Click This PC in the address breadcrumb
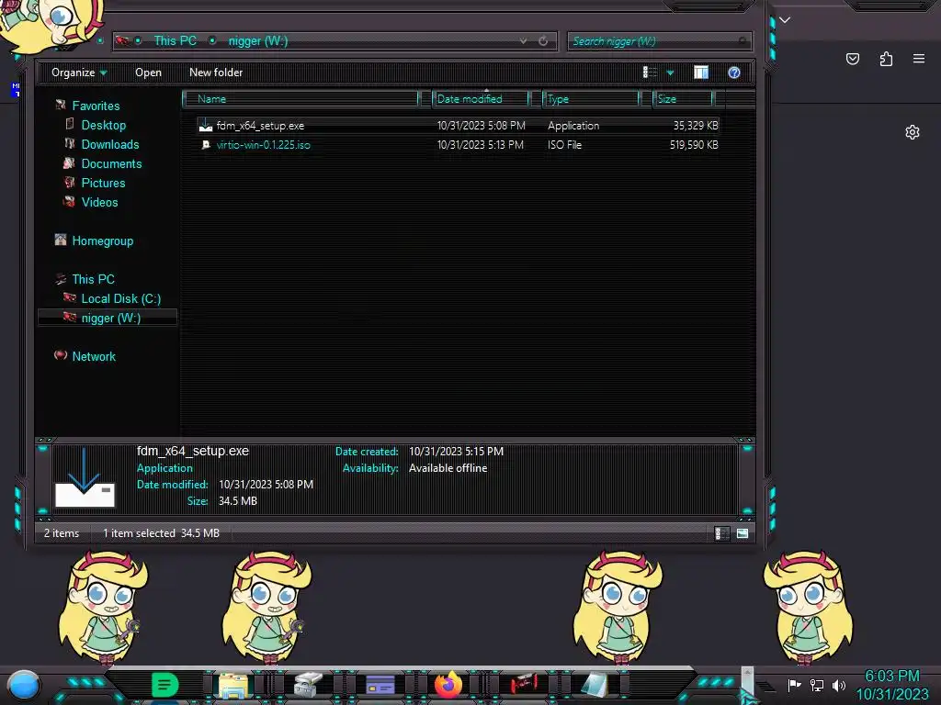The height and width of the screenshot is (705, 941). pyautogui.click(x=175, y=40)
